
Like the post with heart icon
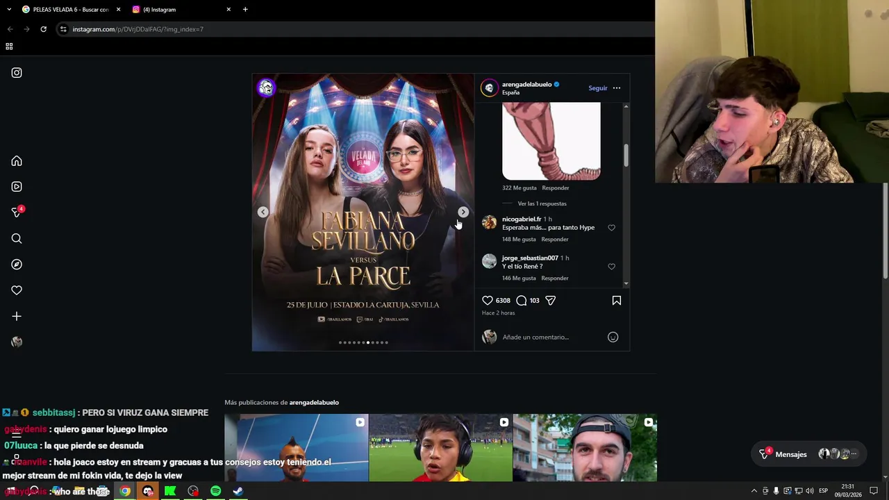(488, 301)
